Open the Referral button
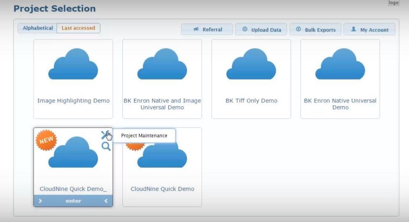This screenshot has height=222, width=409. tap(207, 29)
